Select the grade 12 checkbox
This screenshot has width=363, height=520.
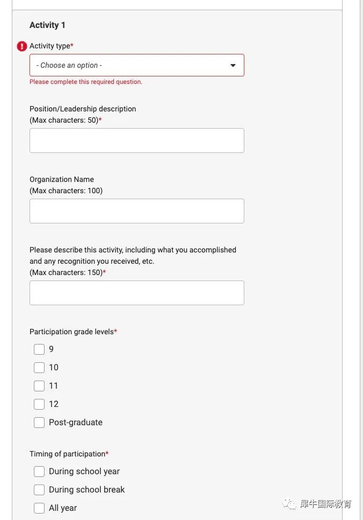[x=39, y=404]
